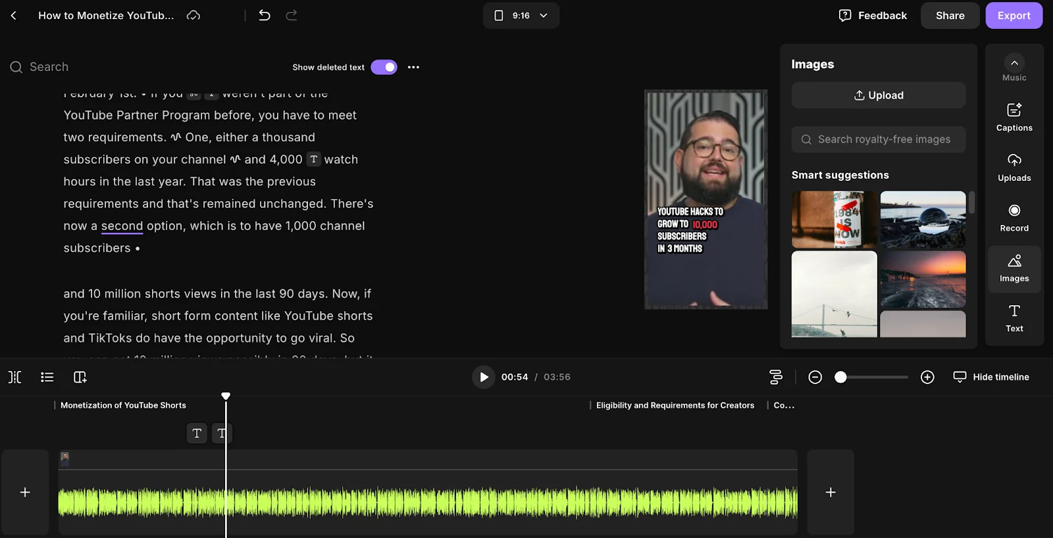Click the timeline zoom slider handle
Image resolution: width=1053 pixels, height=538 pixels.
coord(840,377)
